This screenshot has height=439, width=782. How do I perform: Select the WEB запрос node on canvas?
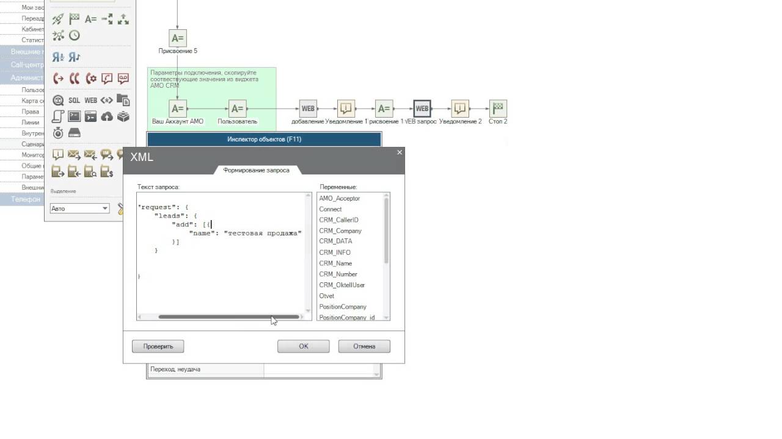pos(422,109)
